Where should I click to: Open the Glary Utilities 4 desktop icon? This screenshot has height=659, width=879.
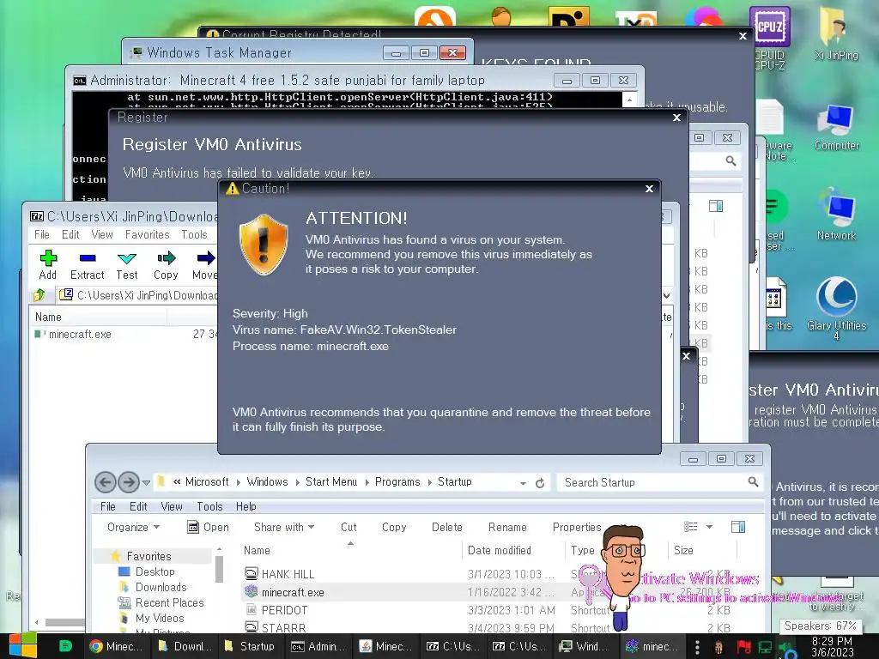pyautogui.click(x=836, y=307)
